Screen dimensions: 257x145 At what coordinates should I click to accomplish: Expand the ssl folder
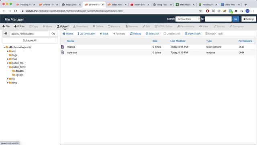coord(8,79)
